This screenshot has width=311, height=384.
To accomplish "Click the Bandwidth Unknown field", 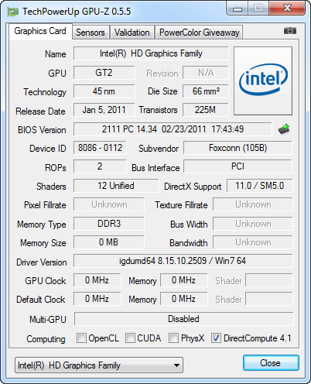I will tap(253, 242).
